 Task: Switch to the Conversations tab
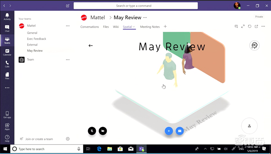tap(89, 27)
